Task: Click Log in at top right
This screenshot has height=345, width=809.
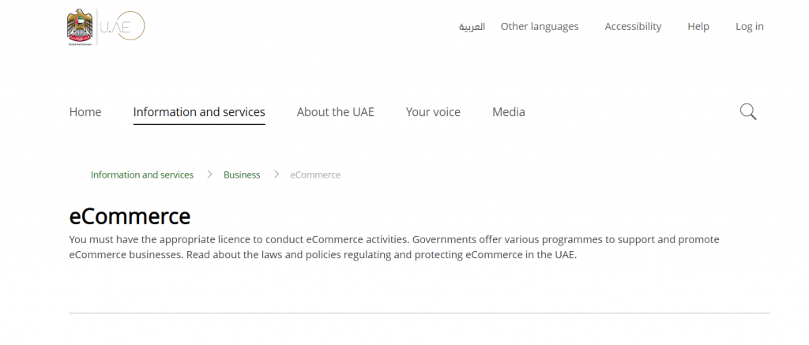Action: click(x=750, y=26)
